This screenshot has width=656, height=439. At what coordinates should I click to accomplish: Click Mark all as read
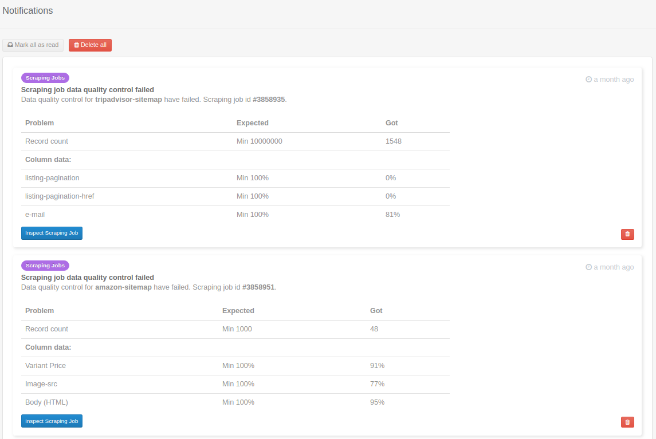[x=33, y=45]
